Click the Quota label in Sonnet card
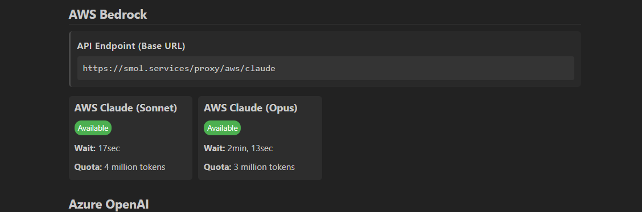The height and width of the screenshot is (212, 642). [x=88, y=167]
